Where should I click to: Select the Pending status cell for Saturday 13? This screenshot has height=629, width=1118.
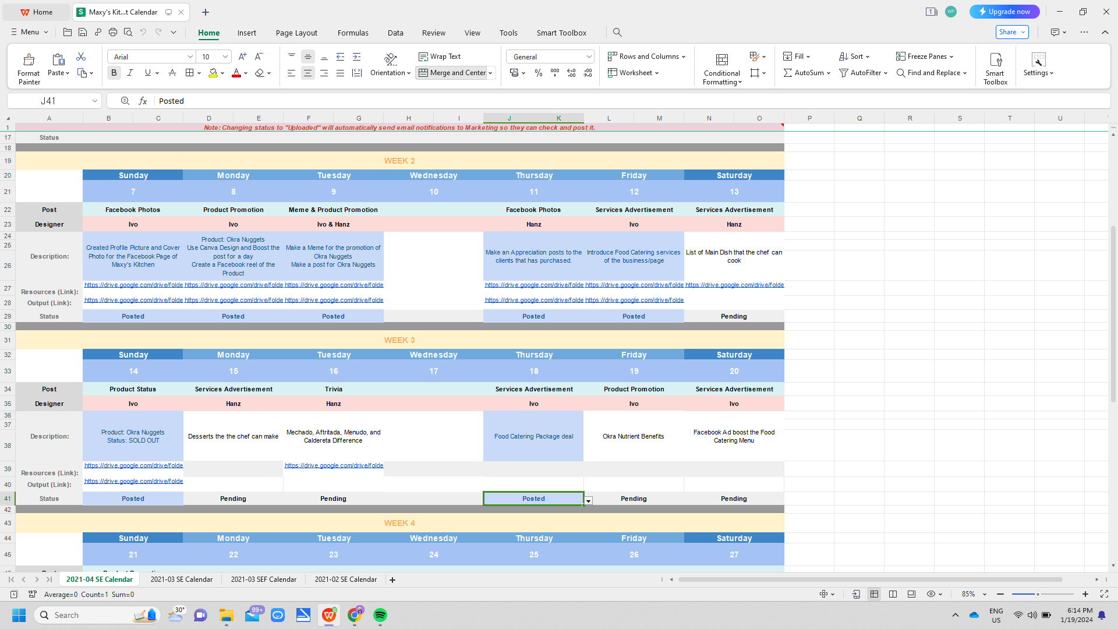734,316
